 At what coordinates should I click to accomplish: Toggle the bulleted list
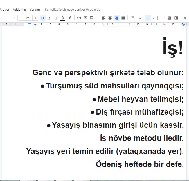point(148,18)
